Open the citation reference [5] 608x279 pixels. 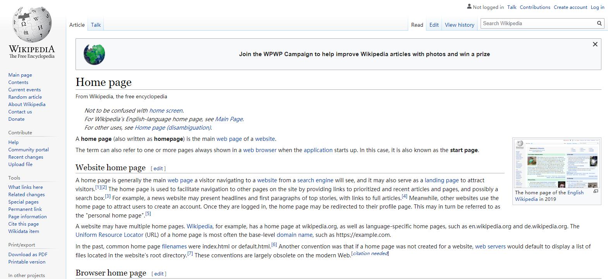tap(148, 214)
